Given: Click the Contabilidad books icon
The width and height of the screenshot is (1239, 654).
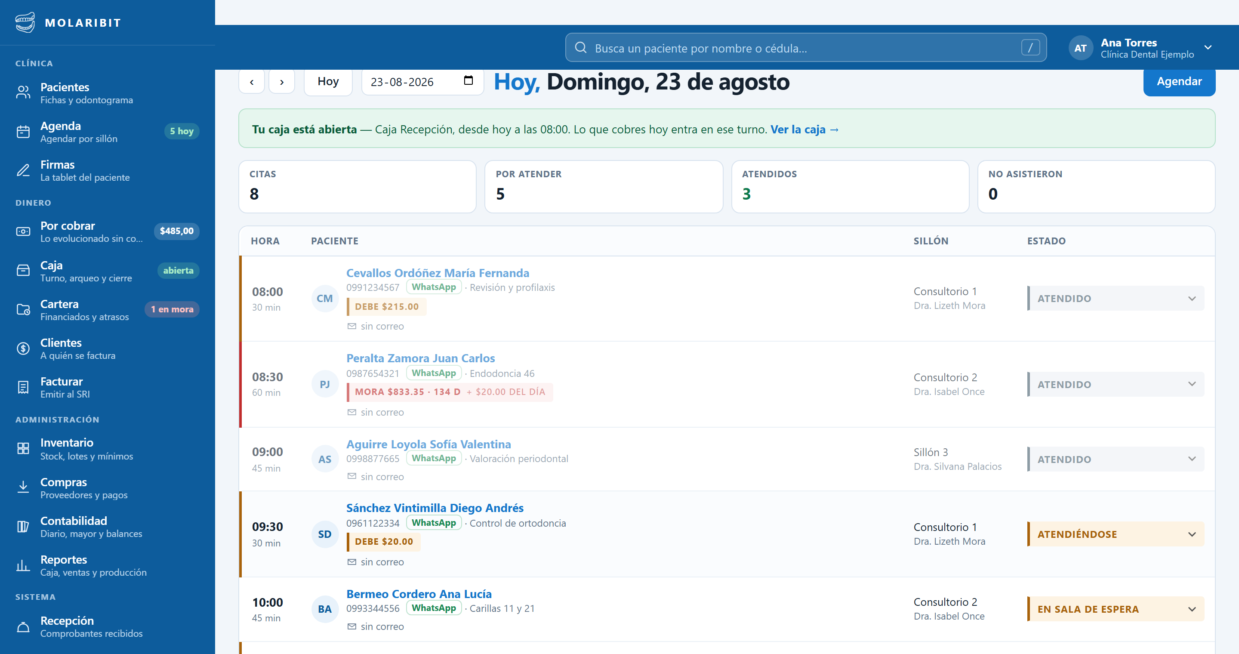Looking at the screenshot, I should tap(23, 526).
